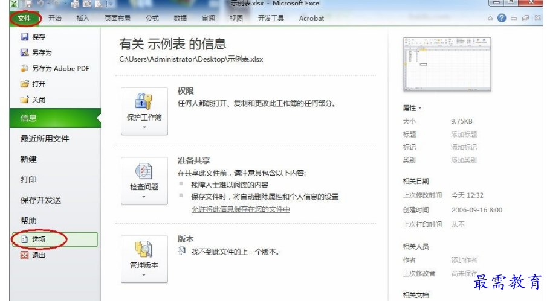Click the 2006-09-16 8:00 creation time
The image size is (547, 301).
point(477,210)
